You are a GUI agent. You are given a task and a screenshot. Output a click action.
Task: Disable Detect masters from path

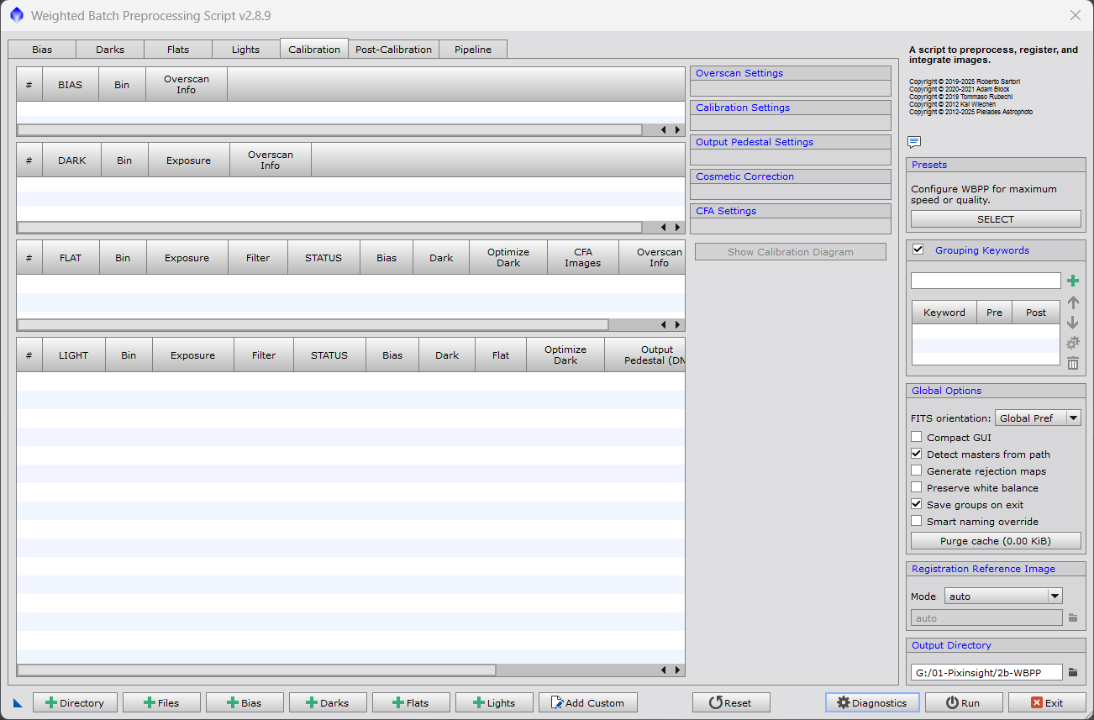point(917,454)
